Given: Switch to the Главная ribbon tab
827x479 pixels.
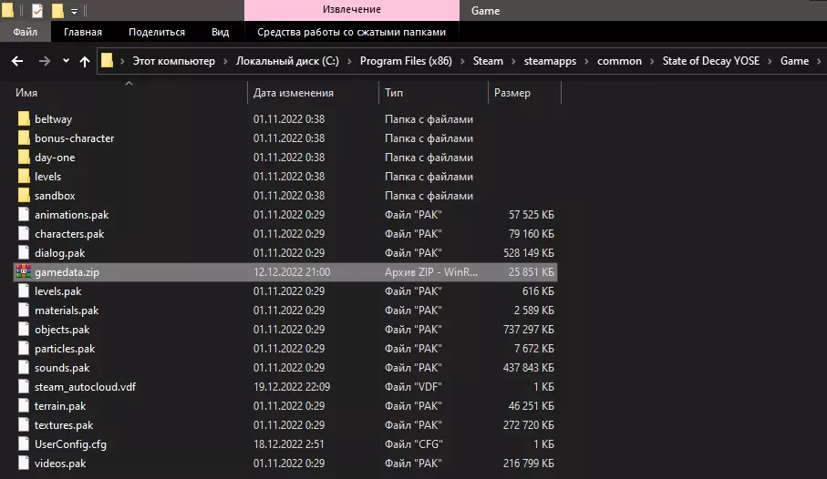Looking at the screenshot, I should pos(83,32).
